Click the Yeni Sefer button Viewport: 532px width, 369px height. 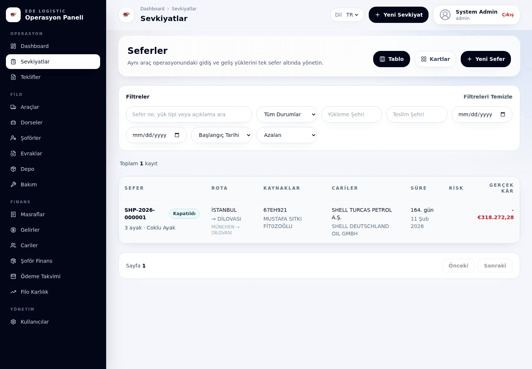click(x=486, y=59)
